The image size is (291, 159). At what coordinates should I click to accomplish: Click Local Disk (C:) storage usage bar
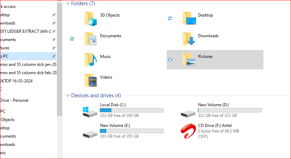click(x=132, y=110)
